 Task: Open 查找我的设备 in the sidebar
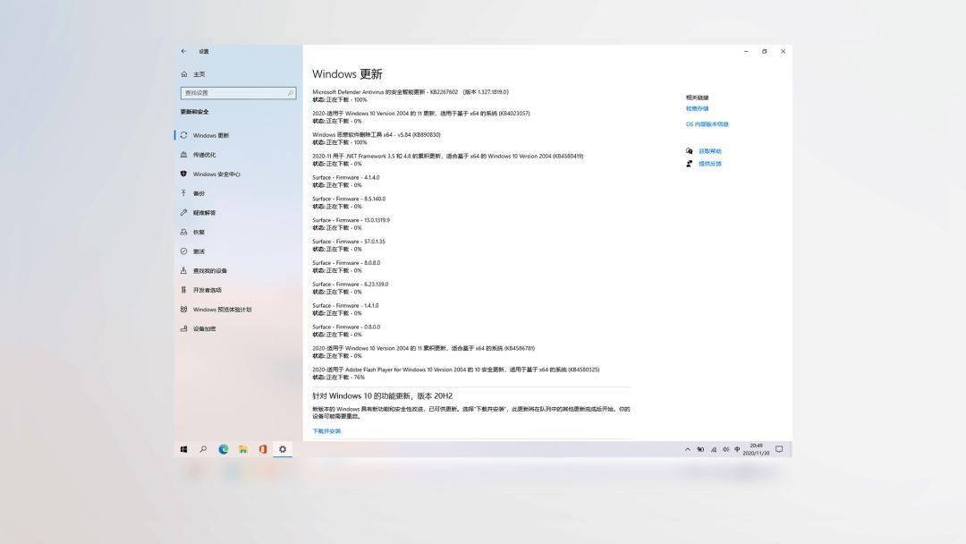pos(209,270)
